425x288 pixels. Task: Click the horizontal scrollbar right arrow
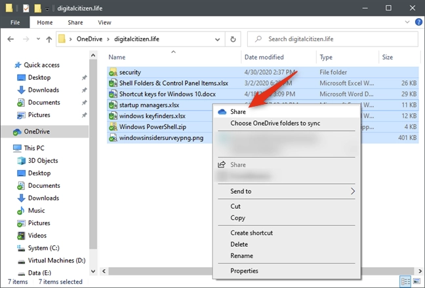[420, 271]
